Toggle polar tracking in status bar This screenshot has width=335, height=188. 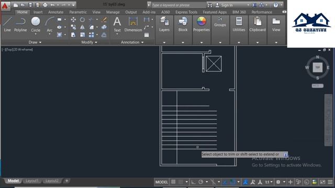click(200, 182)
